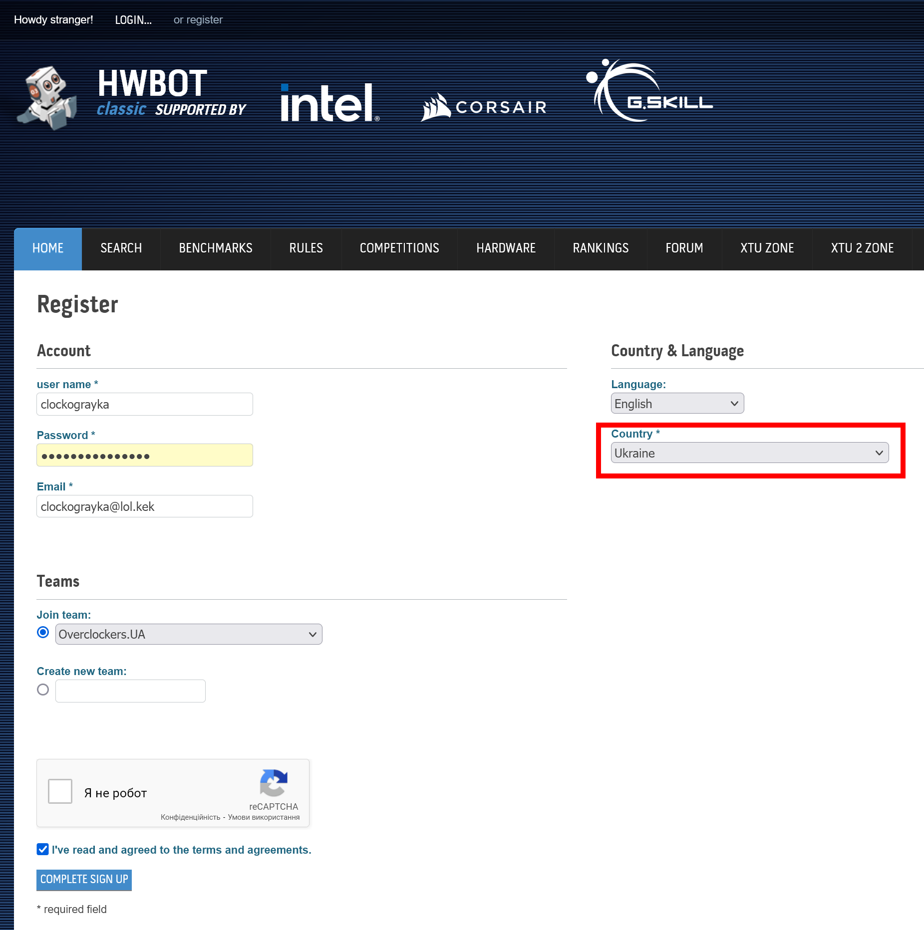Open reCAPTCHA Умови використання terms link
Screen dimensions: 924x930
point(264,817)
